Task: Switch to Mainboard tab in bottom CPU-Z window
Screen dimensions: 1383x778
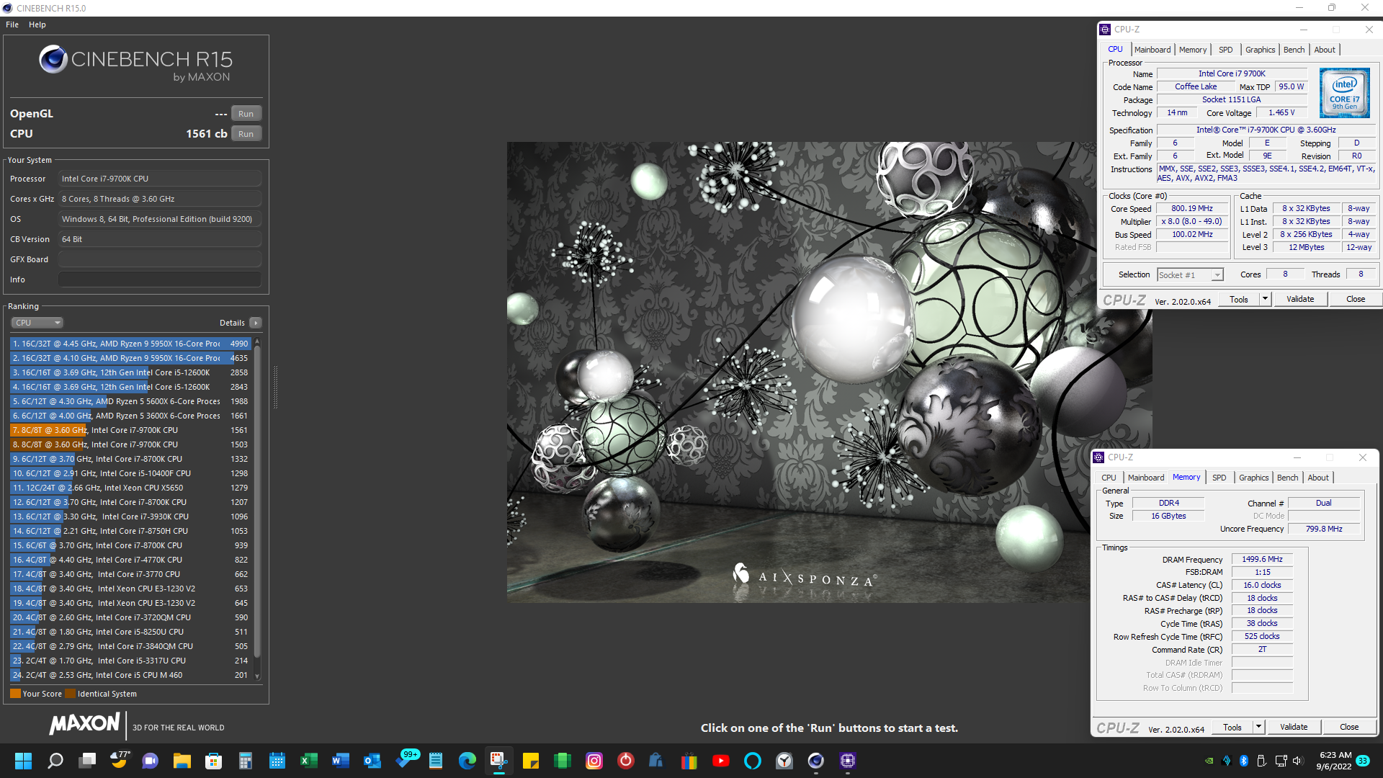Action: pos(1145,478)
